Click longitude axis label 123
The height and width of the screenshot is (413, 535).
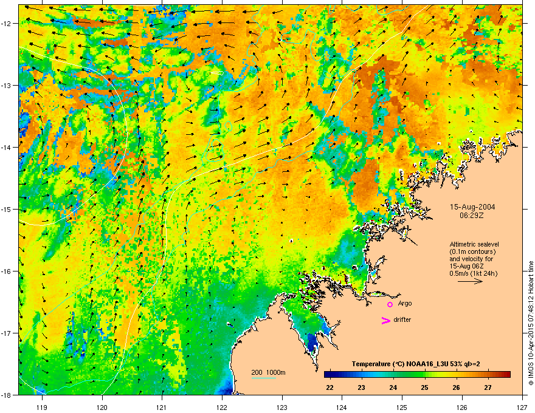(282, 407)
